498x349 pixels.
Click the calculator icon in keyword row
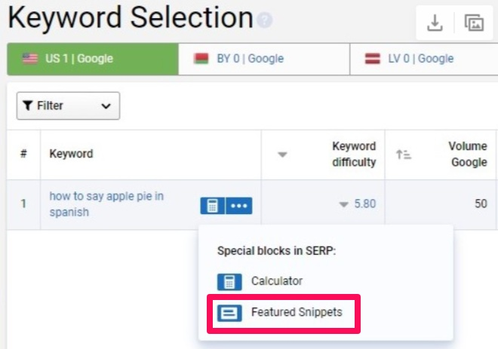[212, 205]
